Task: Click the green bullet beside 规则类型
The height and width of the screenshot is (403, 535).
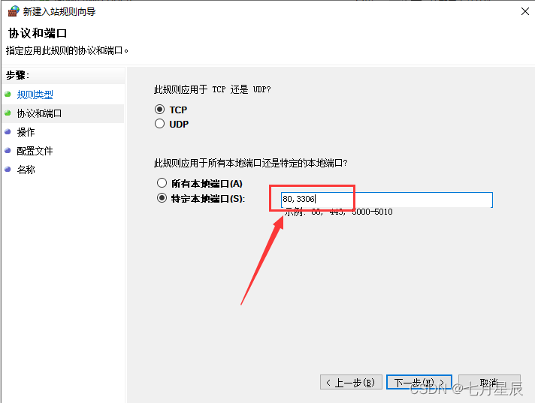Action: tap(8, 94)
